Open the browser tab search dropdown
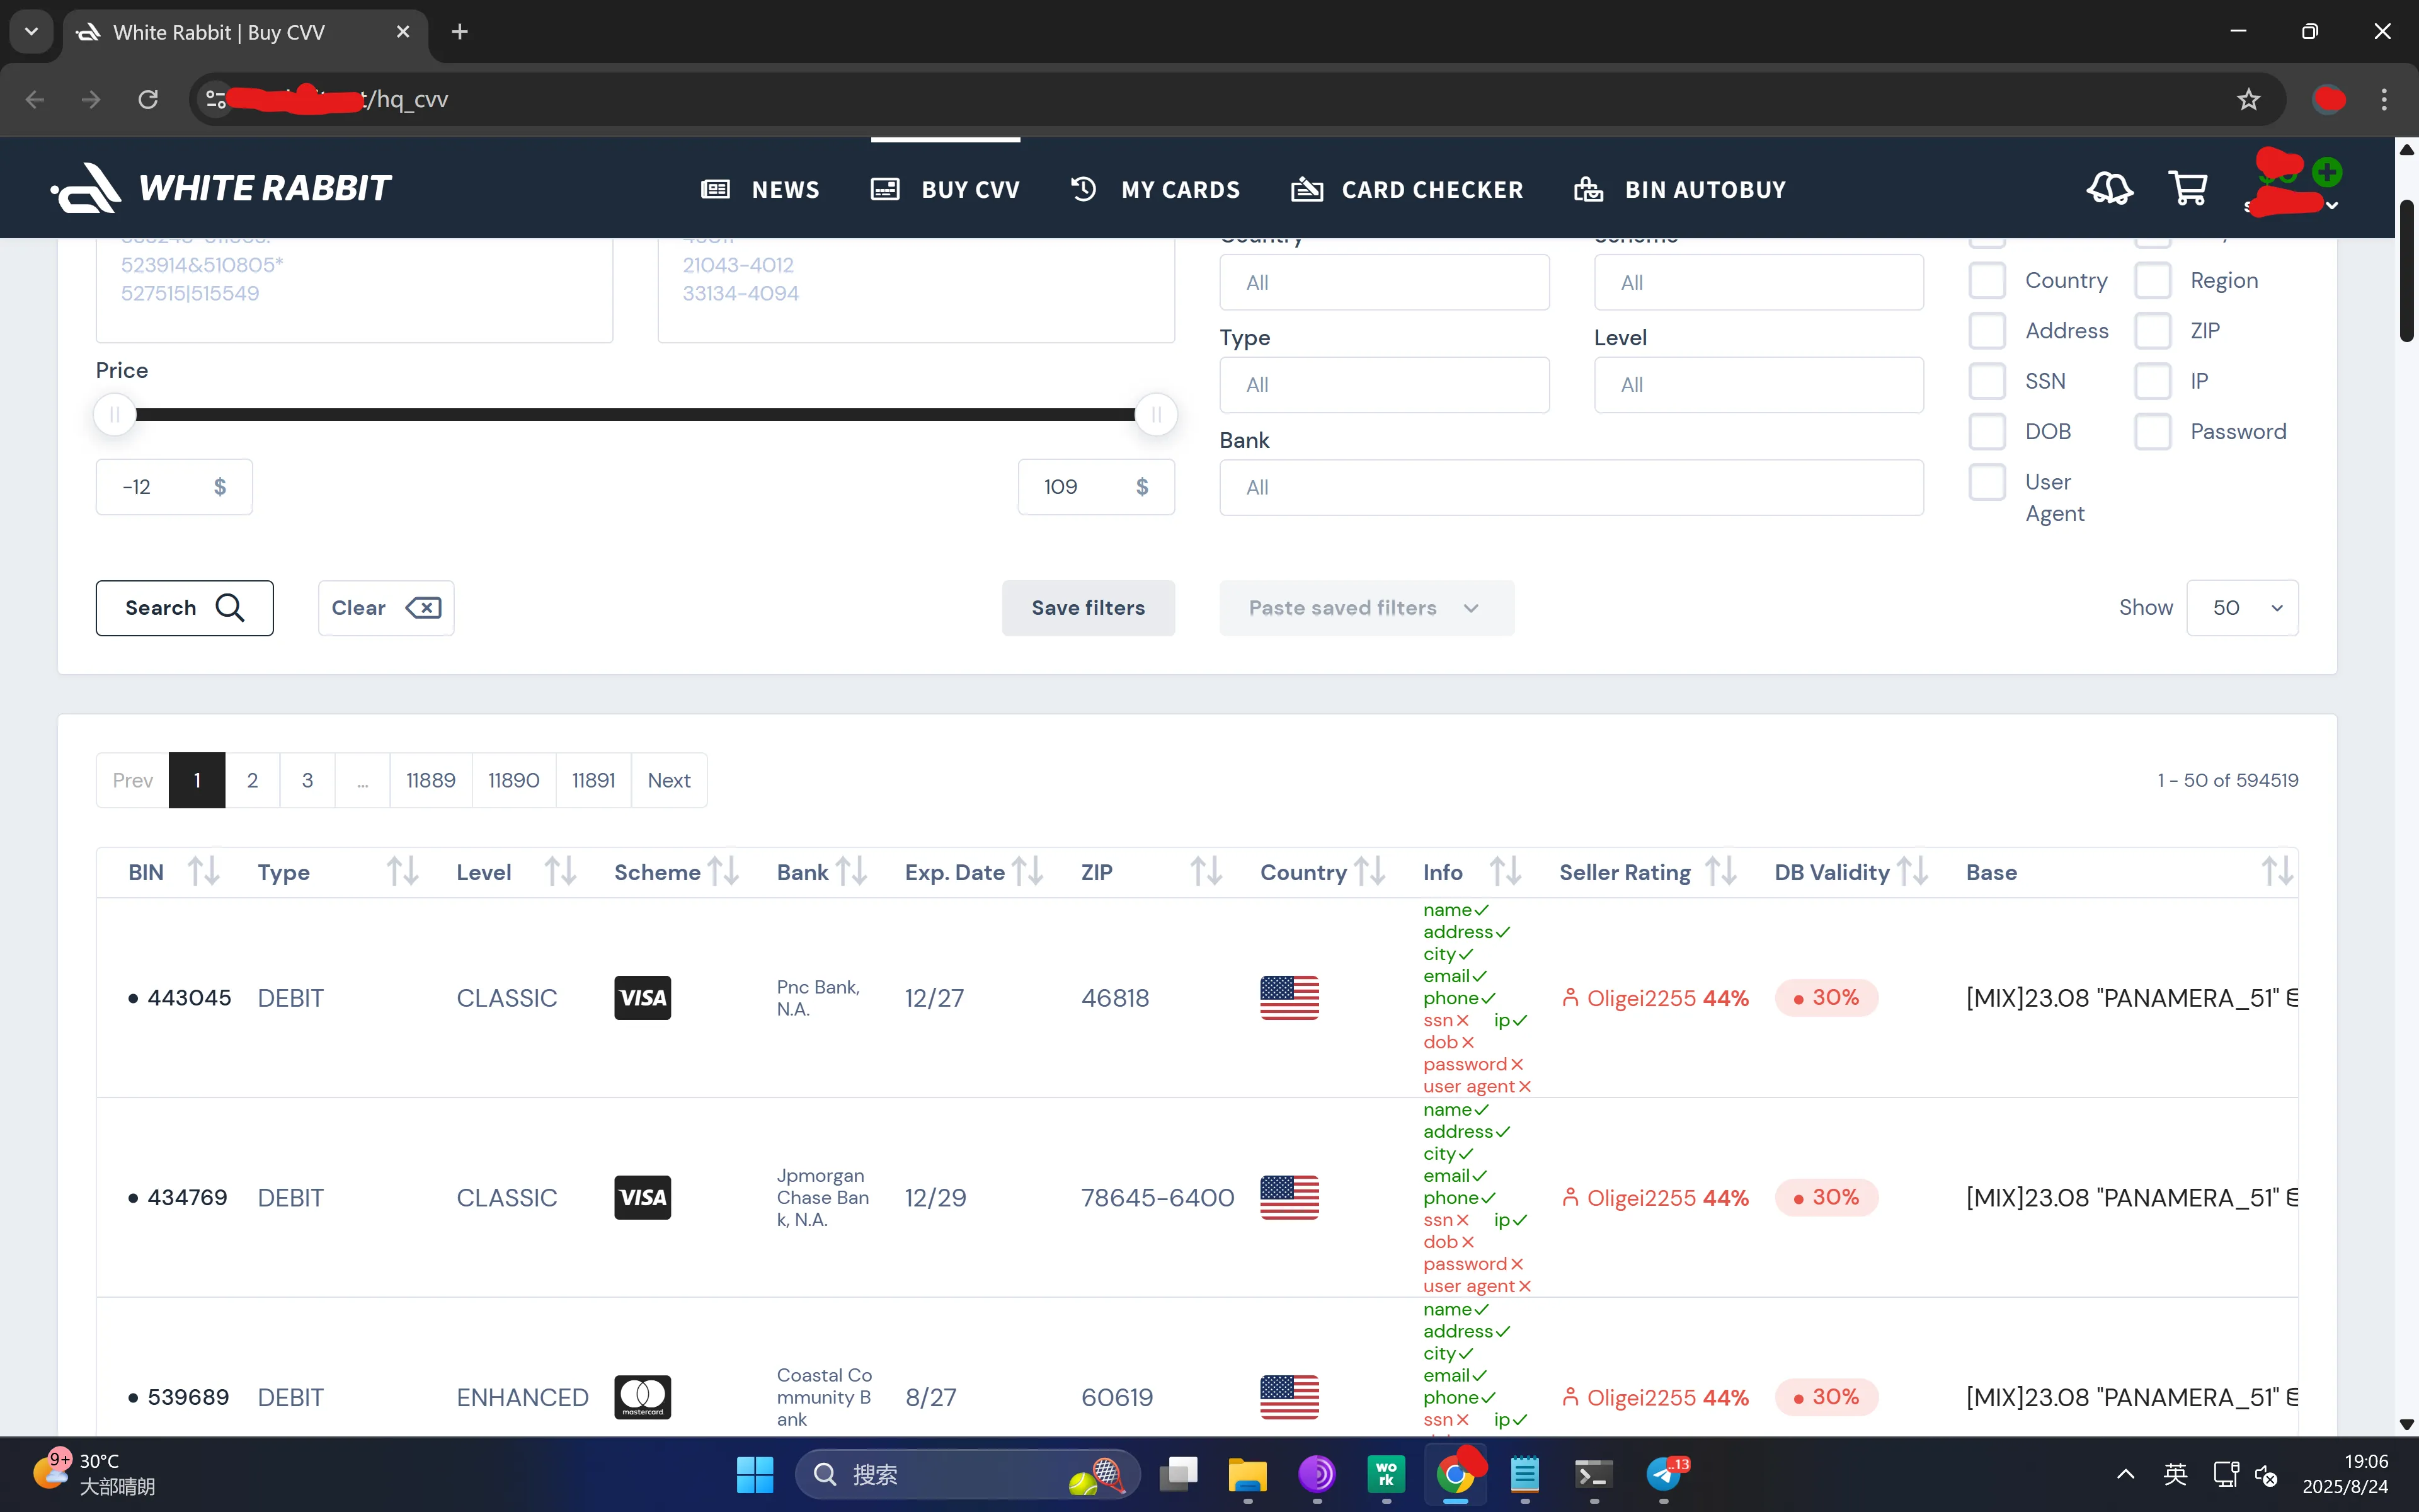Screen dimensions: 2419x1512 [31, 32]
